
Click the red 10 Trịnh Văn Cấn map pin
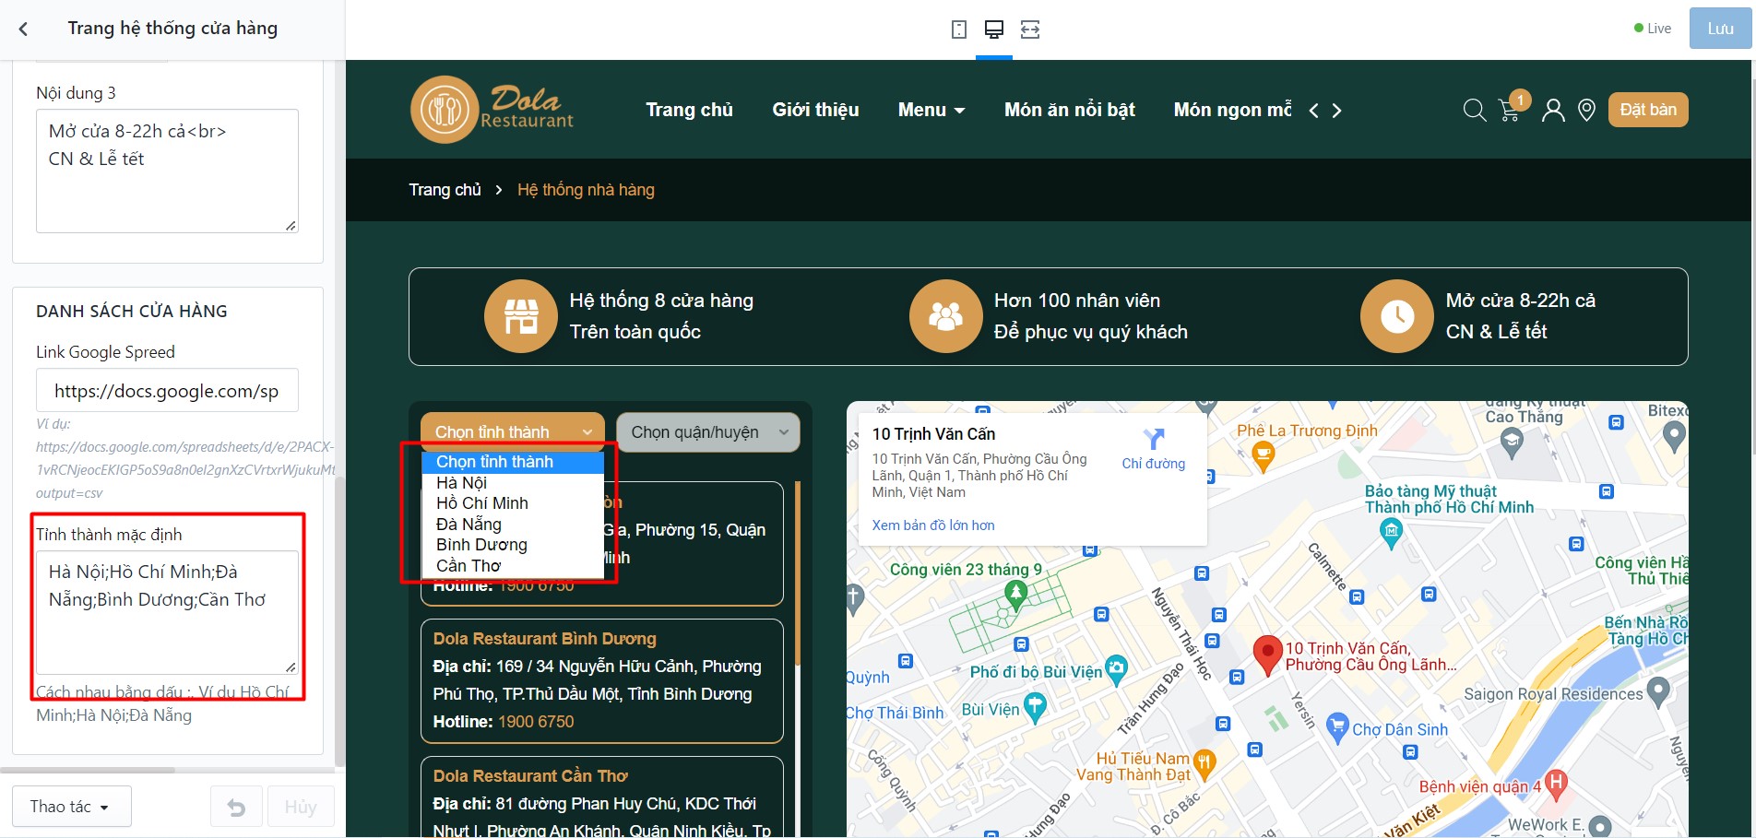pos(1268,655)
